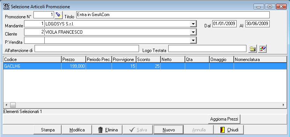Screen dimensions: 290x137
Task: Expand the P.Vendita dropdown list
Action: (193, 40)
